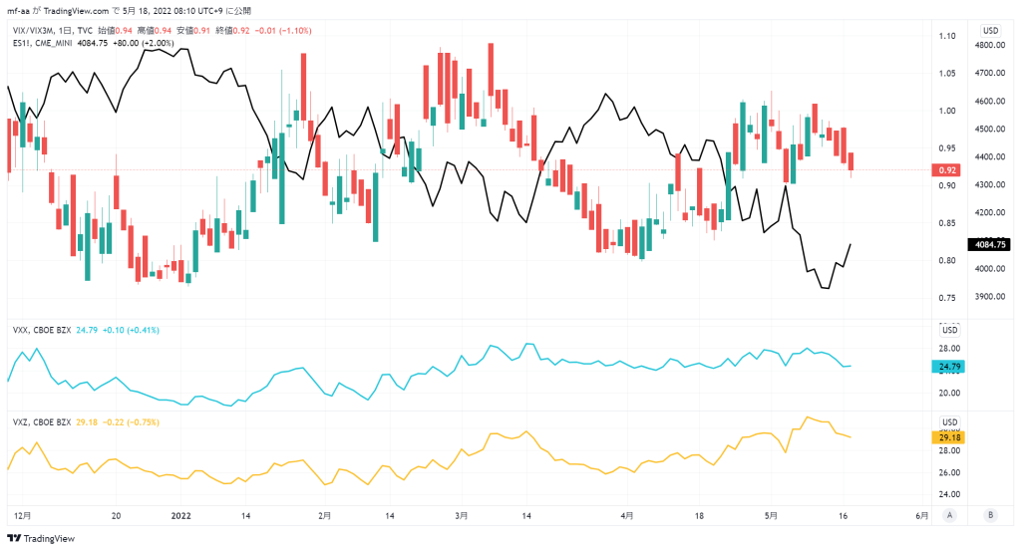The height and width of the screenshot is (551, 1021).
Task: Select the VXX, CBOE BZX legend label
Action: [42, 330]
